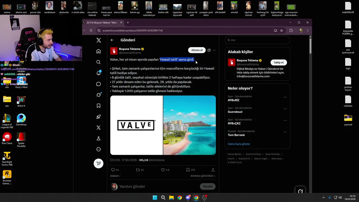Viewport: 359px width, 202px height.
Task: Open Chrome three-dot menu
Action: [x=308, y=30]
